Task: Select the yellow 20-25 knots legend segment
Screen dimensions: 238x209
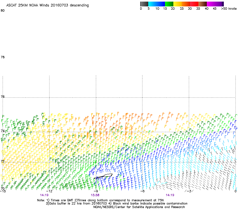Action: click(x=178, y=4)
